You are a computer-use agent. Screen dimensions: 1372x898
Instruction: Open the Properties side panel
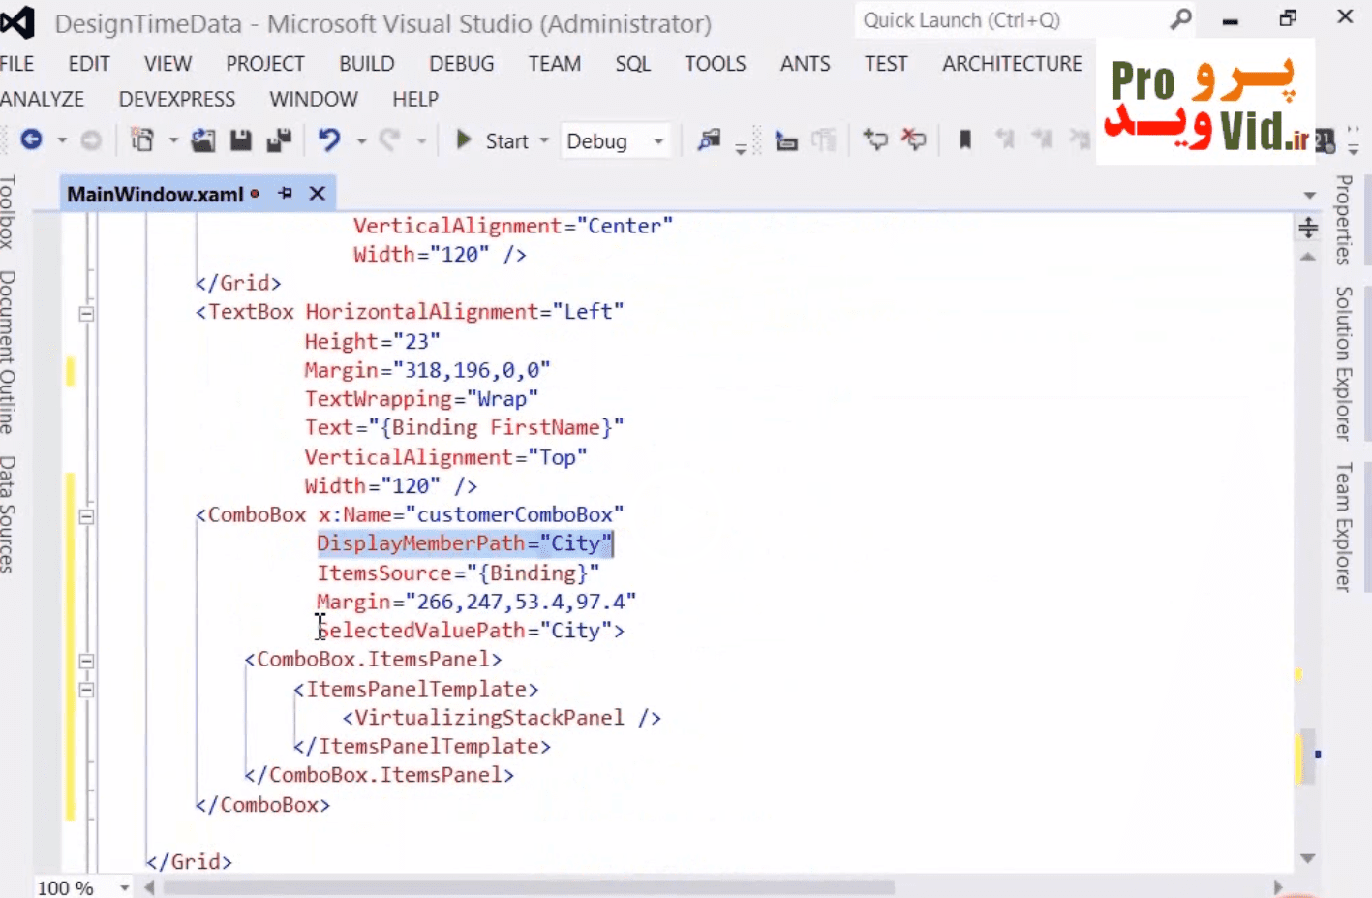coord(1344,220)
